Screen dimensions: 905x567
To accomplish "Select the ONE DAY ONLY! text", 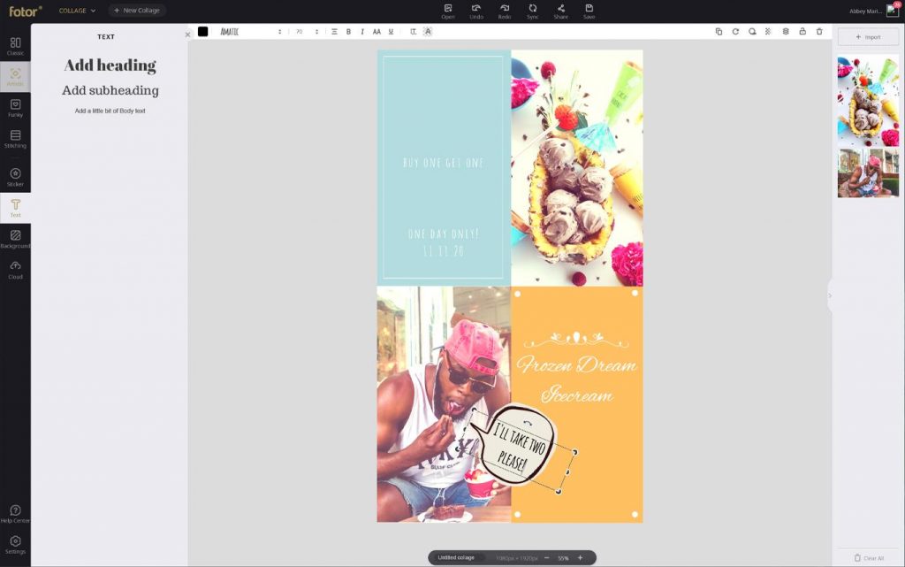I will [444, 234].
